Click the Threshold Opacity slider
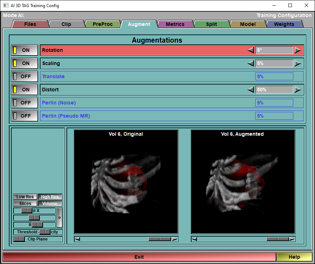The image size is (315, 264). tap(38, 232)
